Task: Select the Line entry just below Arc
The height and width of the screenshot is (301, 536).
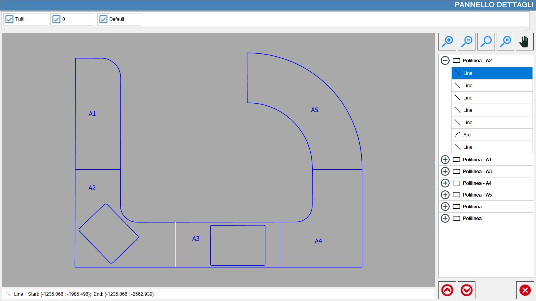Action: pyautogui.click(x=492, y=147)
